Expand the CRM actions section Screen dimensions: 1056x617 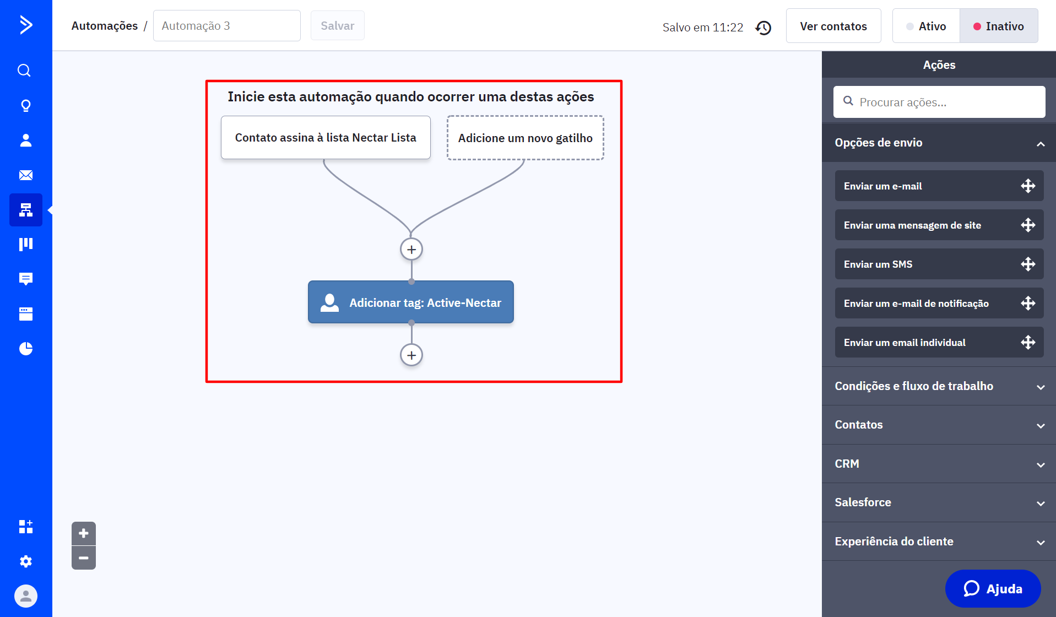click(939, 464)
